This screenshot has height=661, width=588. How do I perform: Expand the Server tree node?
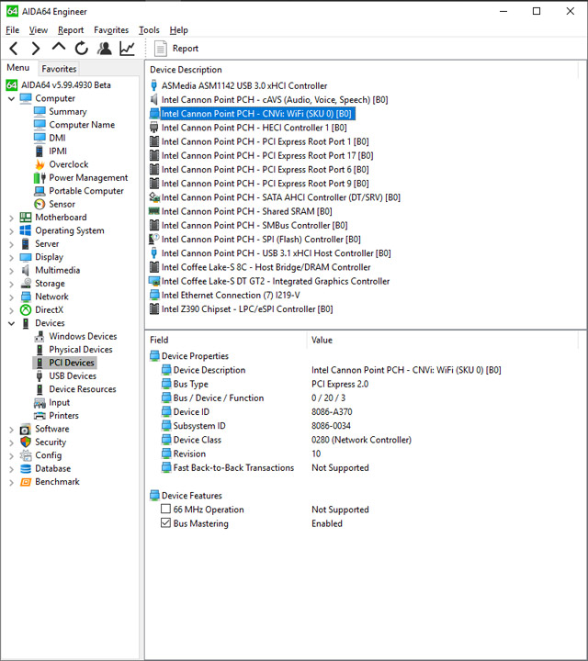[x=11, y=244]
